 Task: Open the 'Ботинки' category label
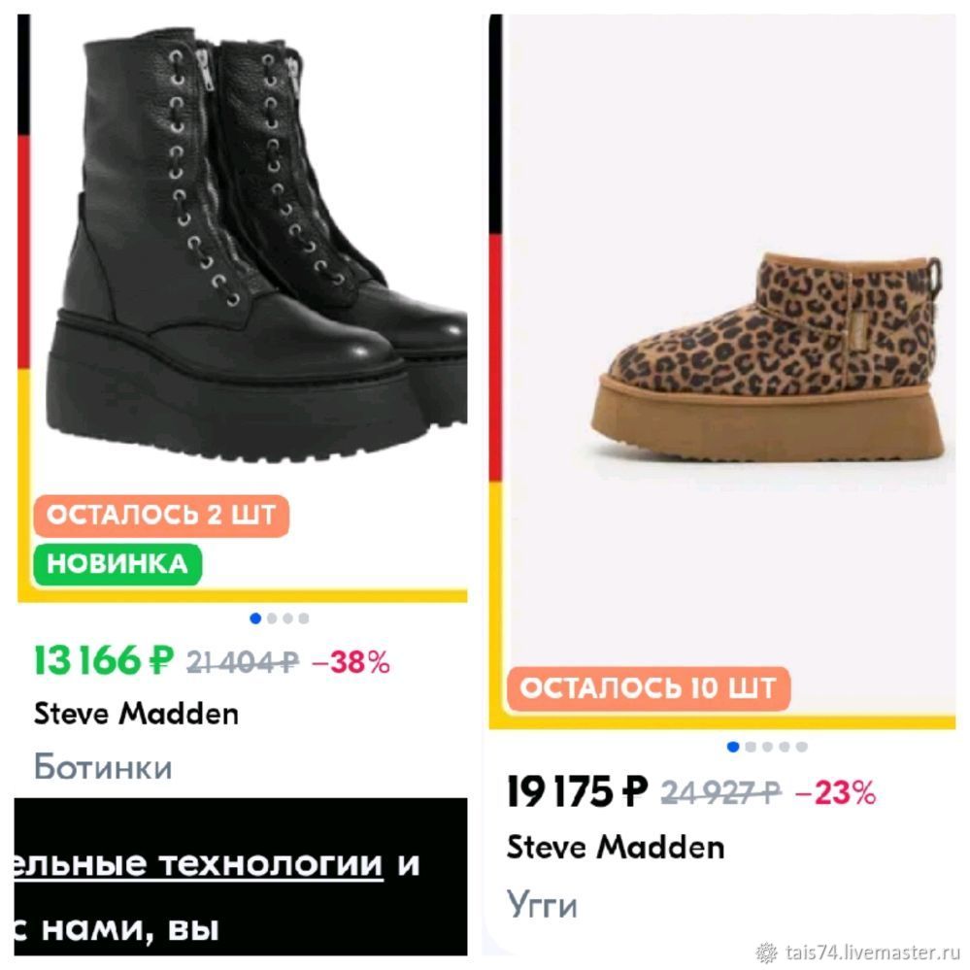click(x=103, y=767)
